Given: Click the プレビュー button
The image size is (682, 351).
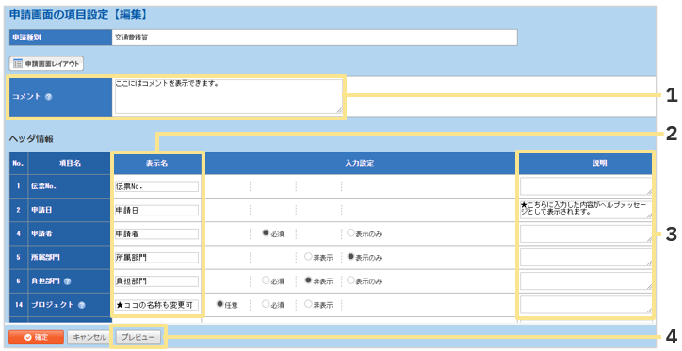Looking at the screenshot, I should point(138,337).
